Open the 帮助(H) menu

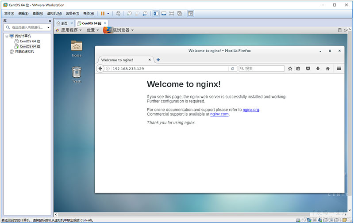click(88, 14)
